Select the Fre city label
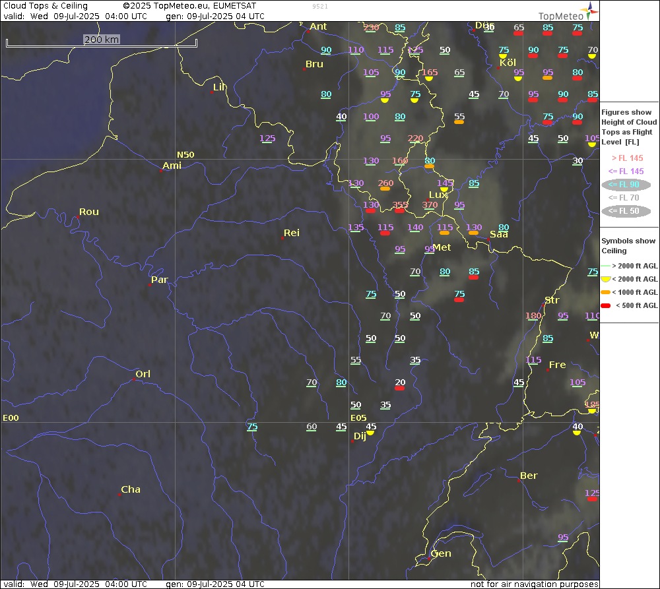 pos(557,365)
